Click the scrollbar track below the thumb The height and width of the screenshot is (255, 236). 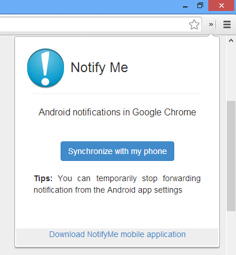tap(231, 232)
